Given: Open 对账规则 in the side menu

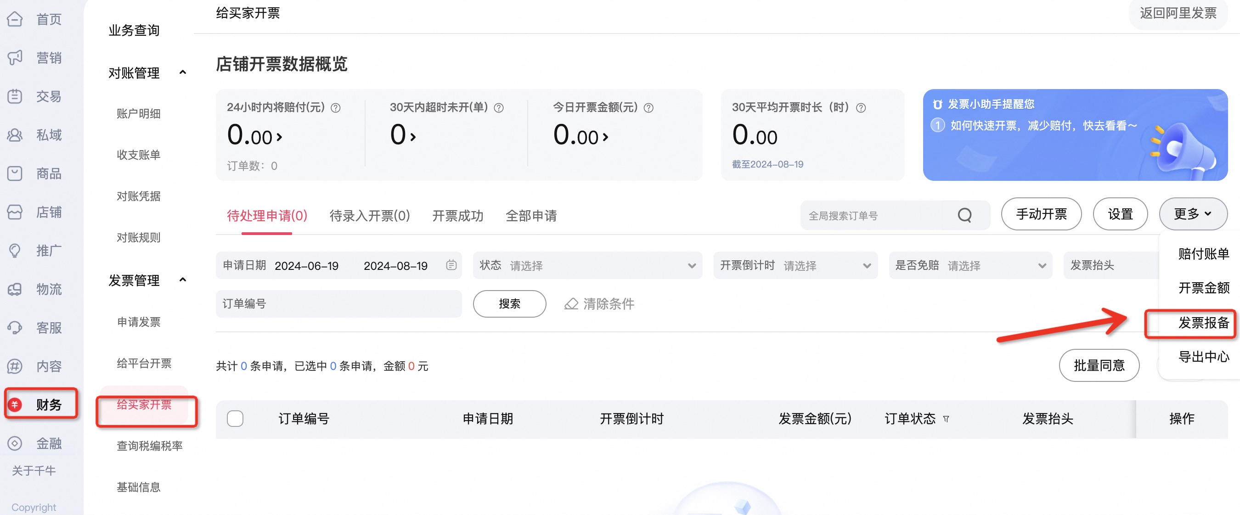Looking at the screenshot, I should tap(139, 238).
